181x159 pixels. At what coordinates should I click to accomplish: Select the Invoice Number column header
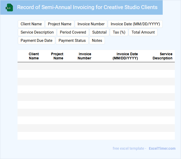pyautogui.click(x=85, y=56)
